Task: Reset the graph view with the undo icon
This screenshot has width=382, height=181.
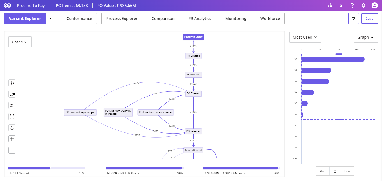Action: point(12,128)
